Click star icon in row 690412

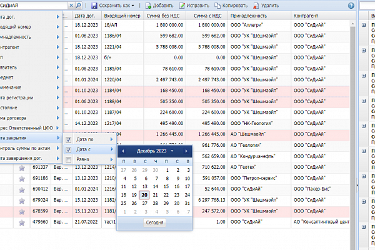click(22, 190)
